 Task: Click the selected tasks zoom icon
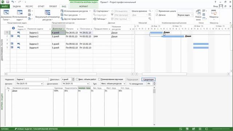pyautogui.click(x=150, y=19)
